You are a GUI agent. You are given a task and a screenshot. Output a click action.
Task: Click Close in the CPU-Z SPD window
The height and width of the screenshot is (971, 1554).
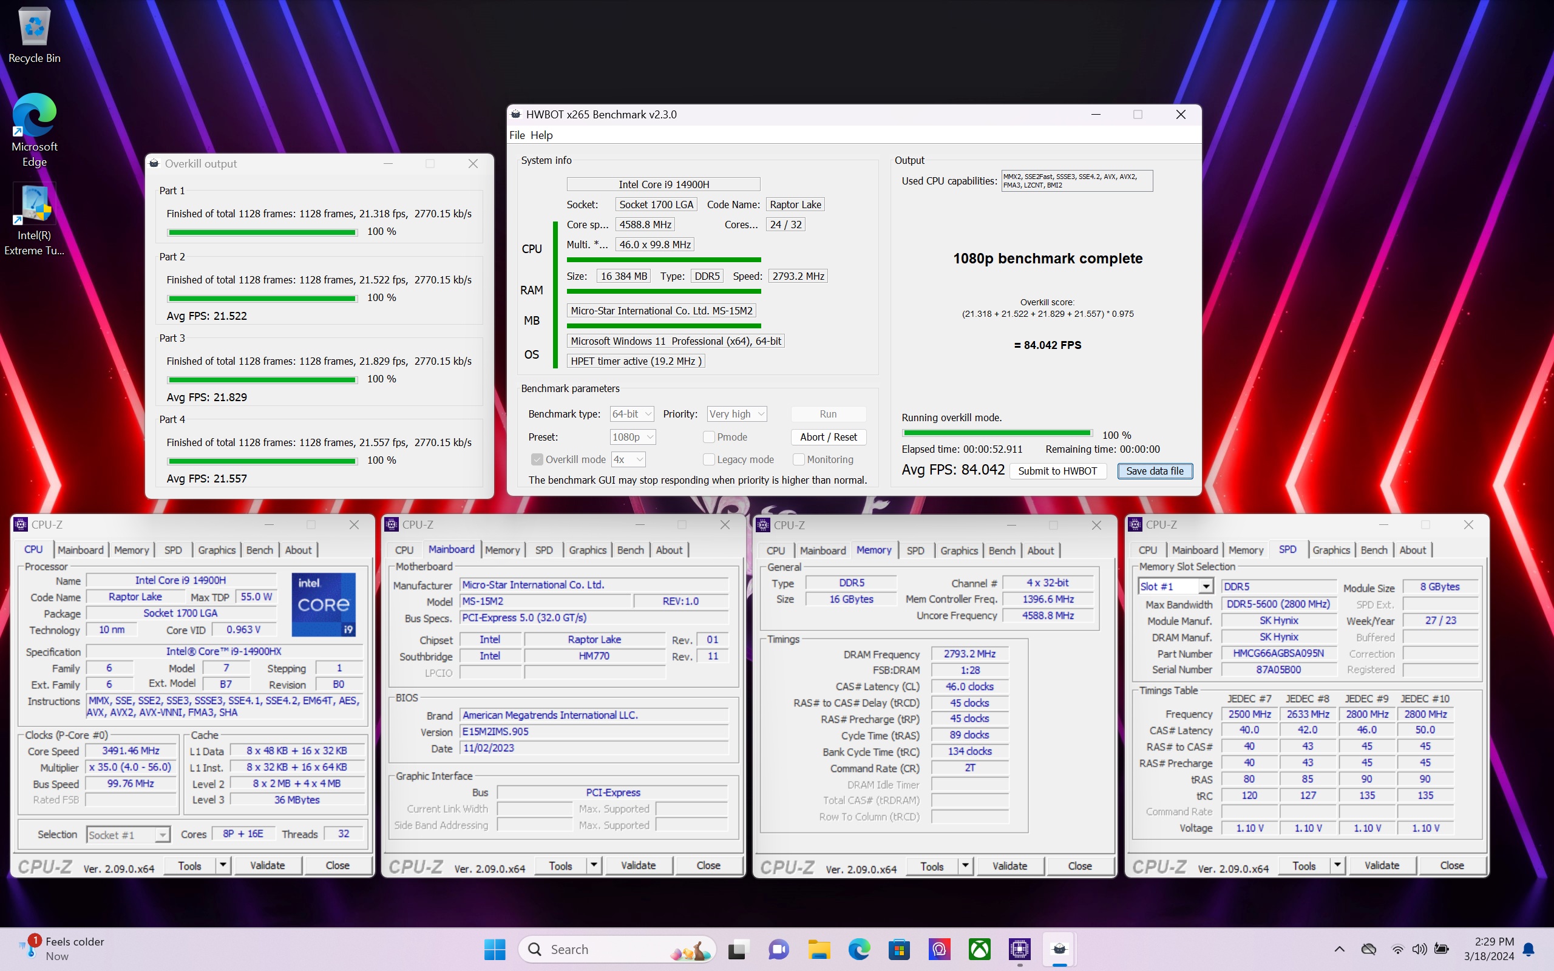coord(1452,865)
